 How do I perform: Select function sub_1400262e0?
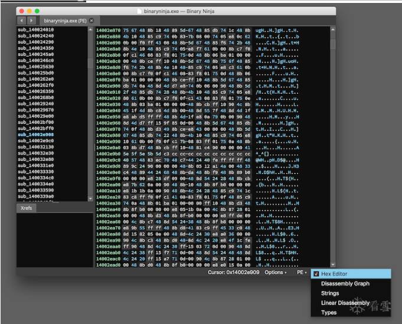tap(35, 79)
